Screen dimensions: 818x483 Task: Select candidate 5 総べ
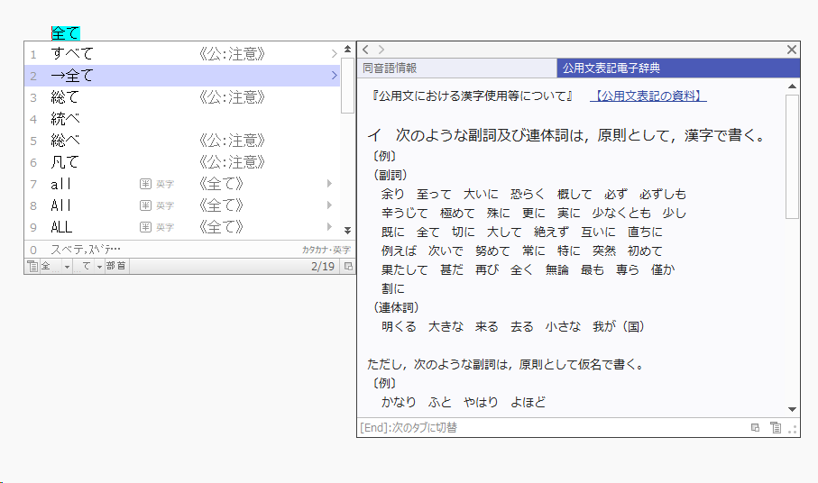(182, 141)
